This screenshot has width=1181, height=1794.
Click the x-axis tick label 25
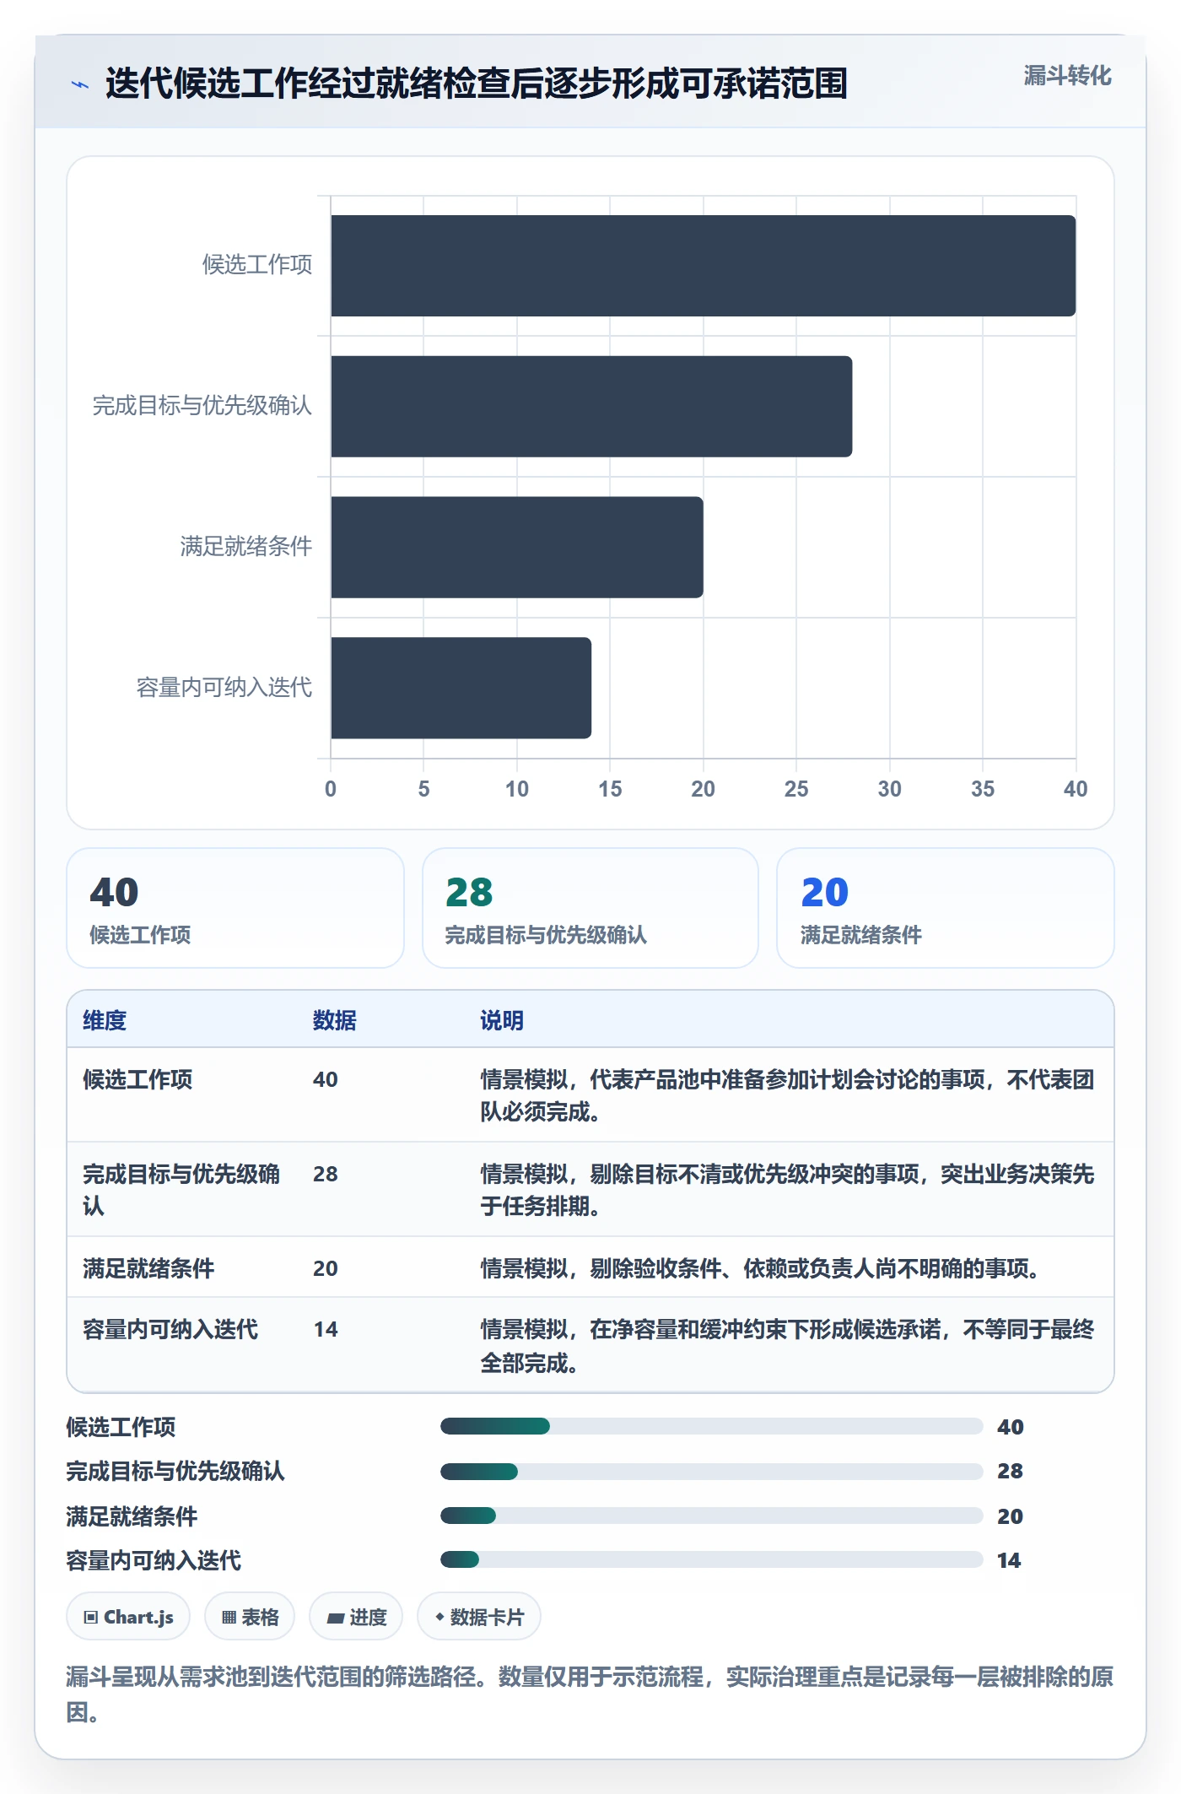[796, 789]
